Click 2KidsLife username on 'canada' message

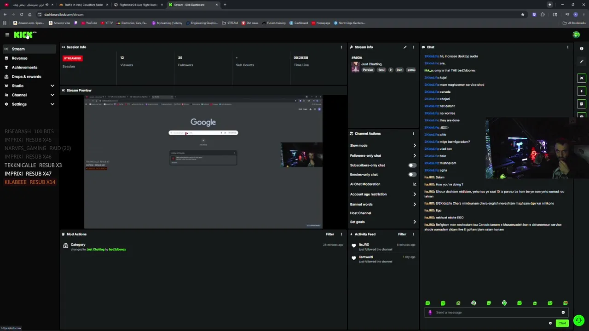click(x=431, y=91)
